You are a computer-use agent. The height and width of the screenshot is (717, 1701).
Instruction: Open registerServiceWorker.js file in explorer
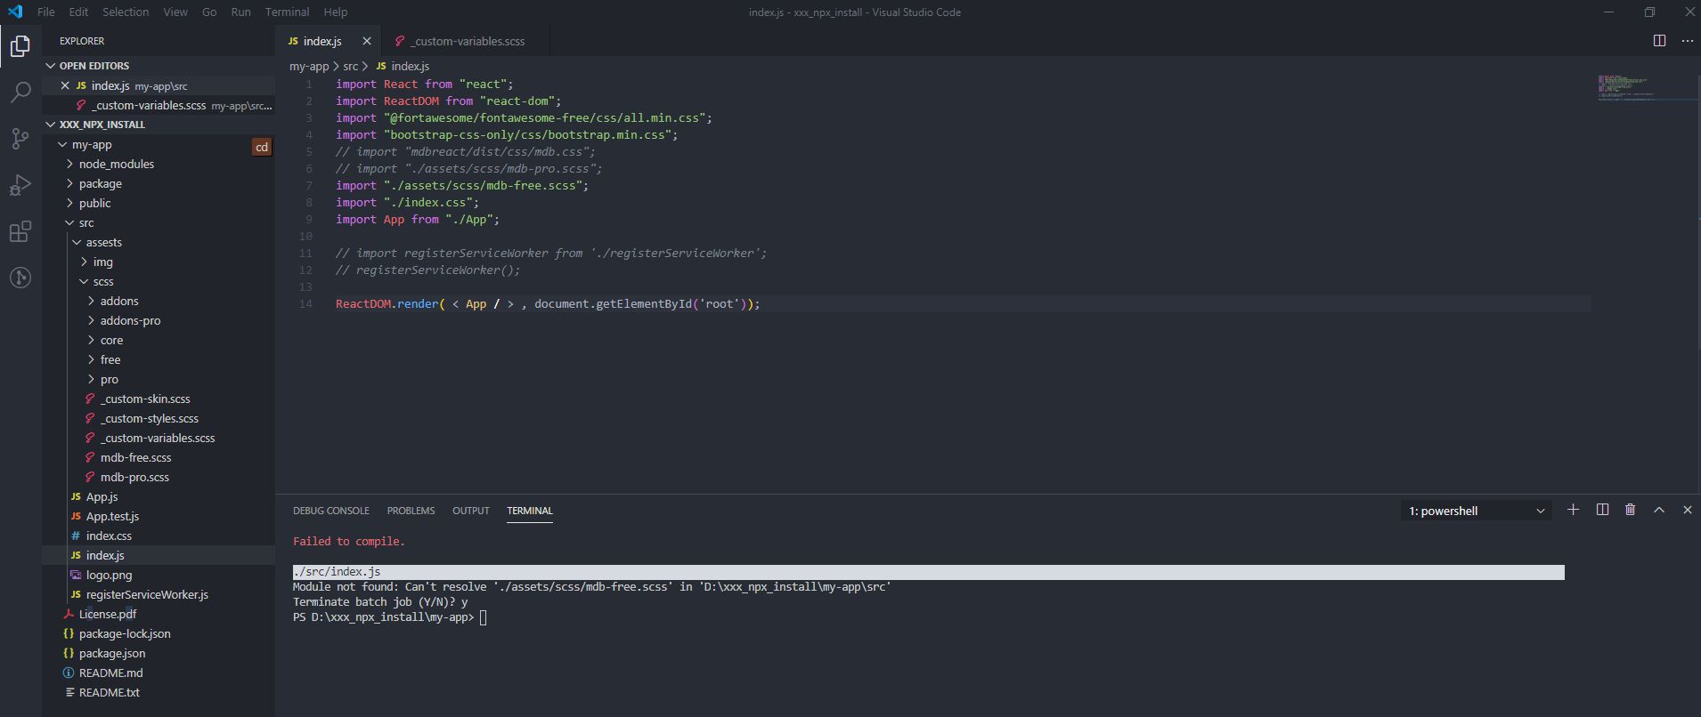(159, 594)
